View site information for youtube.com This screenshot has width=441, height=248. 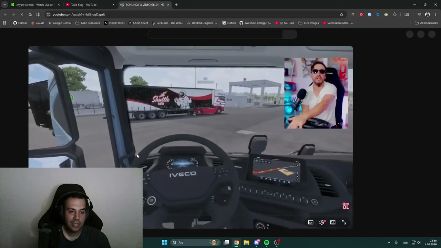click(48, 14)
